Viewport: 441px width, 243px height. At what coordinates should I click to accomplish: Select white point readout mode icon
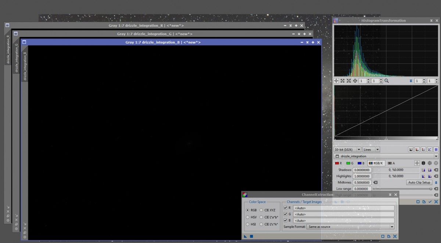coord(436,163)
